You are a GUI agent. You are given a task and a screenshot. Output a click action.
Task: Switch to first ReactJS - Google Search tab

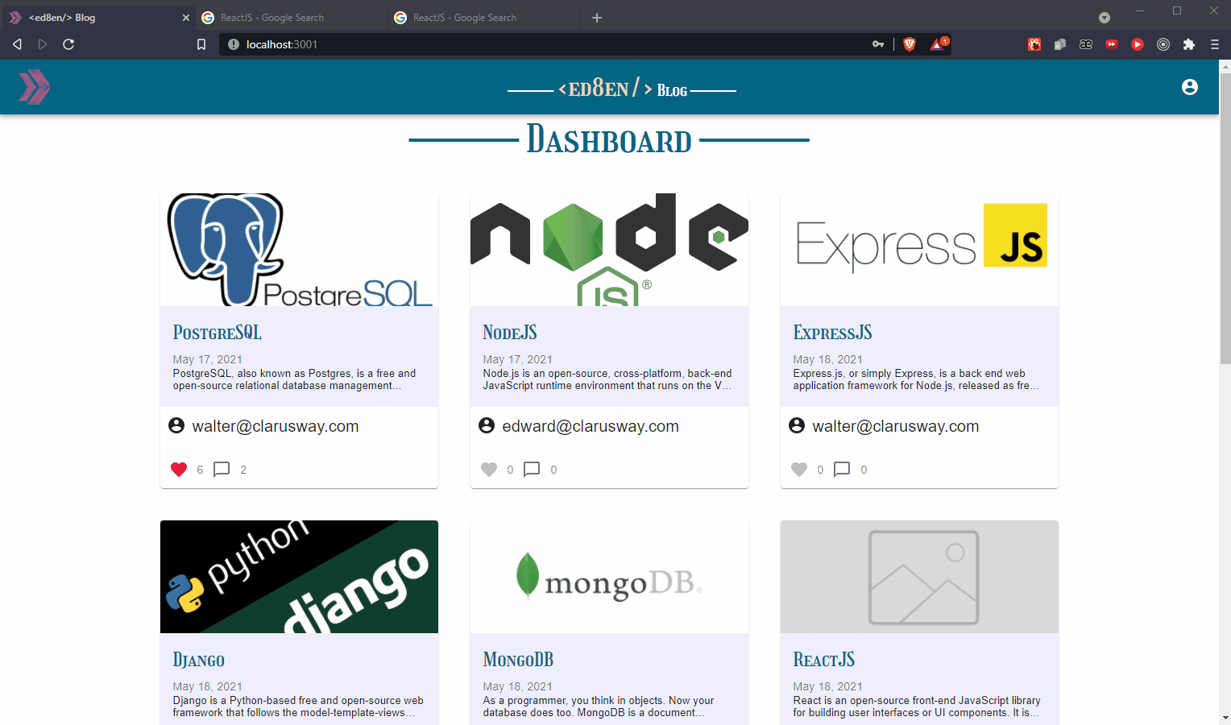(x=290, y=18)
